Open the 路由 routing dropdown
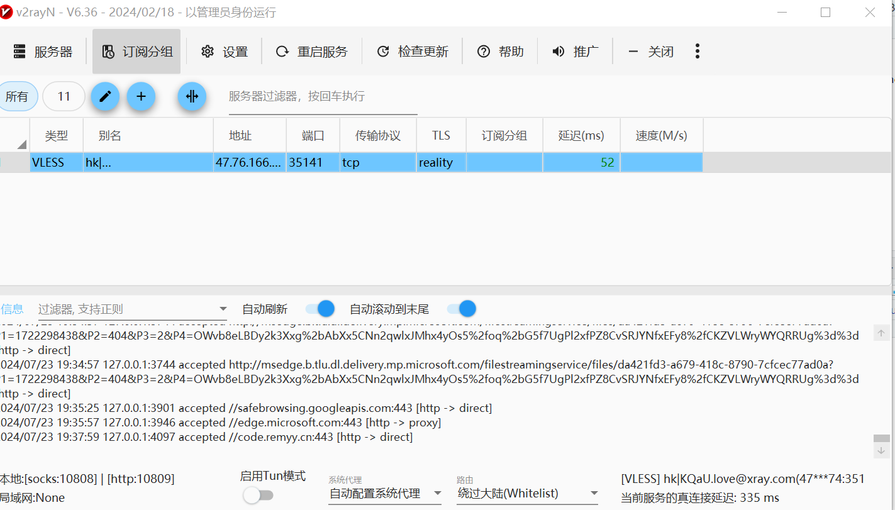895x510 pixels. pyautogui.click(x=528, y=494)
